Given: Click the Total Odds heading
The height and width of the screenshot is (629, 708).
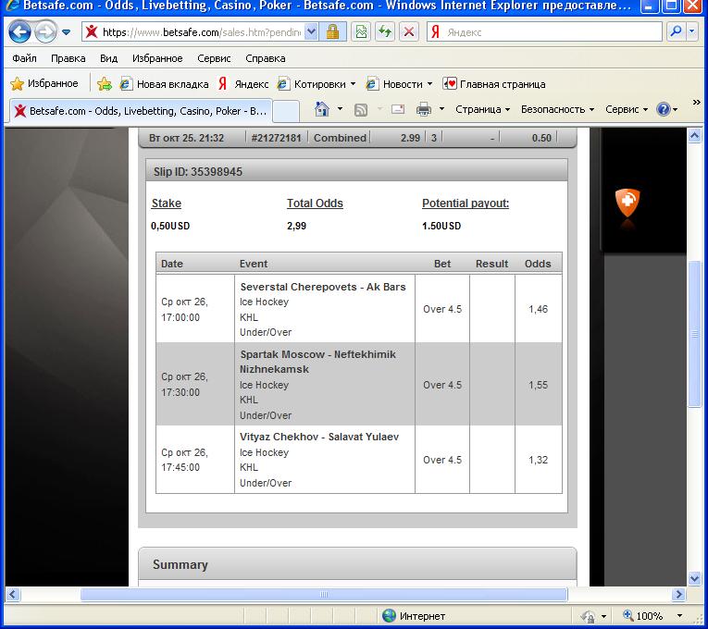Looking at the screenshot, I should coord(315,203).
